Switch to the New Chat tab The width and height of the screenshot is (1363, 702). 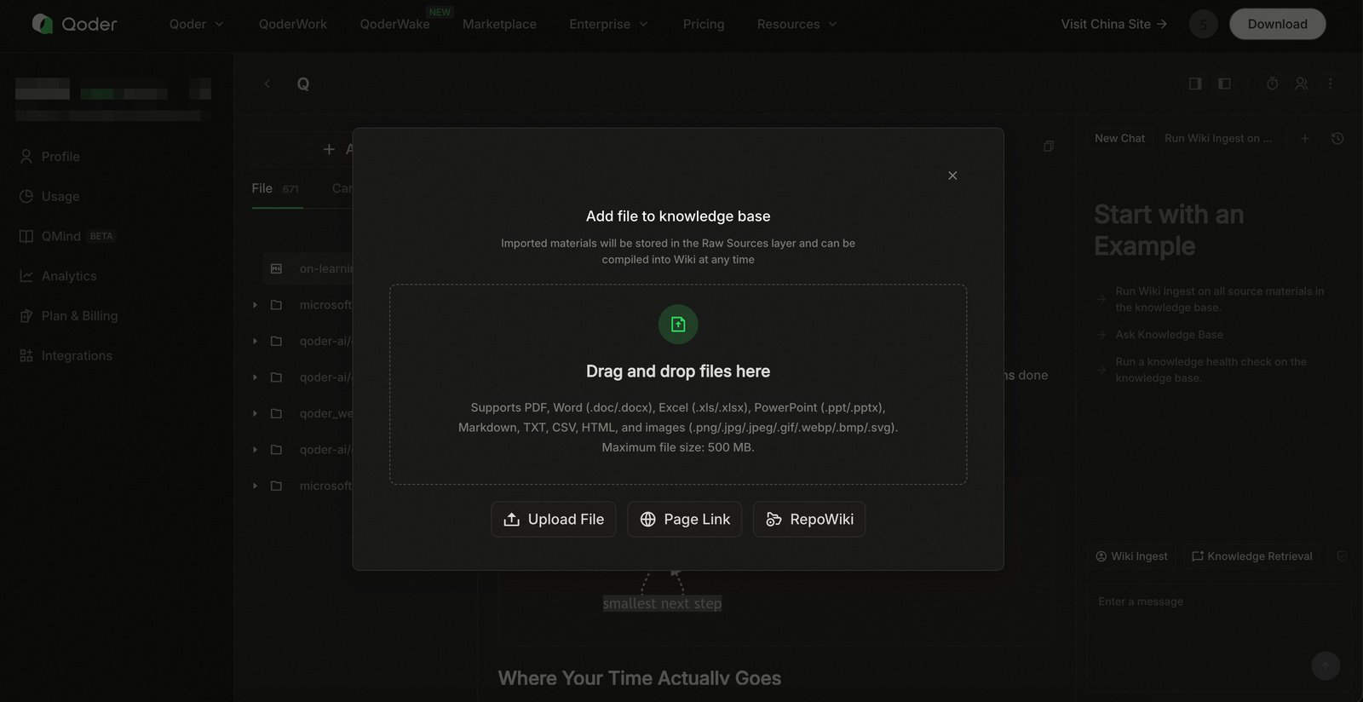[x=1119, y=138]
